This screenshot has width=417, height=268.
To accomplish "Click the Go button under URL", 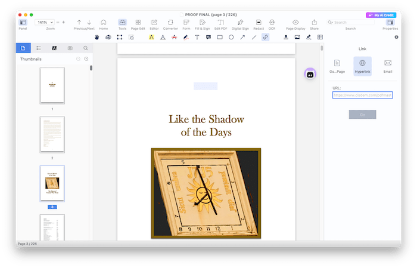I will click(x=362, y=115).
